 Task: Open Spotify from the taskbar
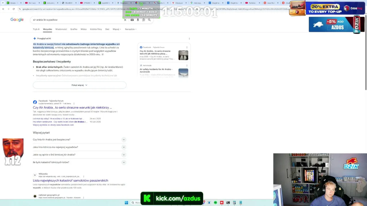click(215, 203)
